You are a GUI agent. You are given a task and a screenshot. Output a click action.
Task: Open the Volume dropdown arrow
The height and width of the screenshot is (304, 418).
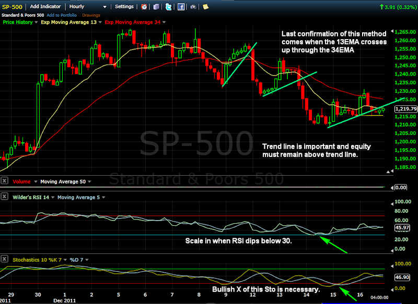[x=36, y=181]
